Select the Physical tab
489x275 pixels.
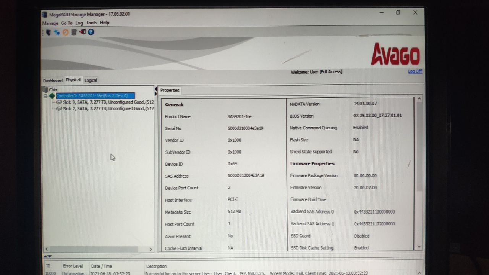pyautogui.click(x=73, y=80)
